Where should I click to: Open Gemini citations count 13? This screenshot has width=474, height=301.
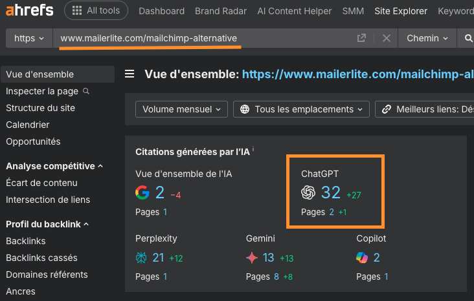[x=269, y=258]
